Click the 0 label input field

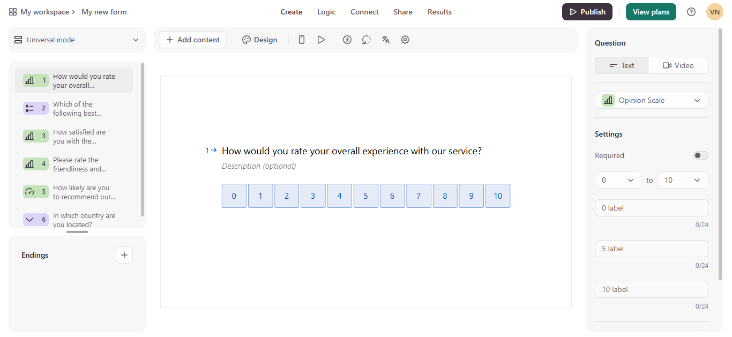651,208
